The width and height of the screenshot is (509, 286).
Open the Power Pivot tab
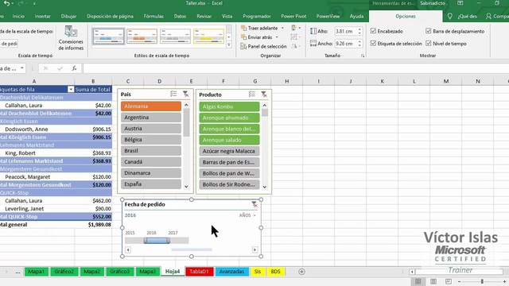click(293, 16)
